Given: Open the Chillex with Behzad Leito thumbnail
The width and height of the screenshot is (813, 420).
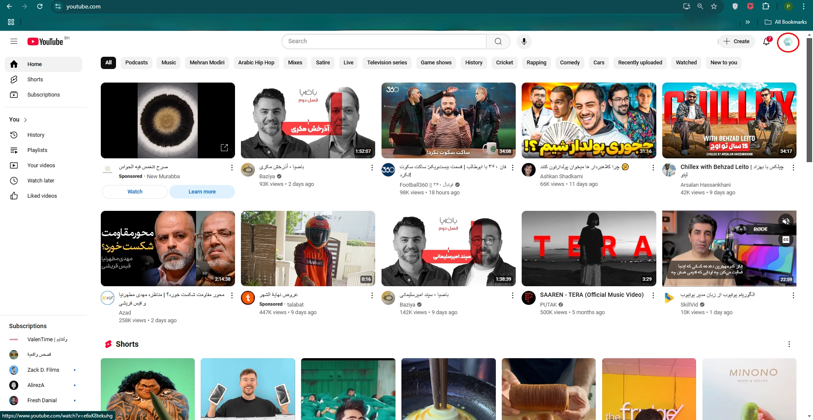Looking at the screenshot, I should point(729,120).
